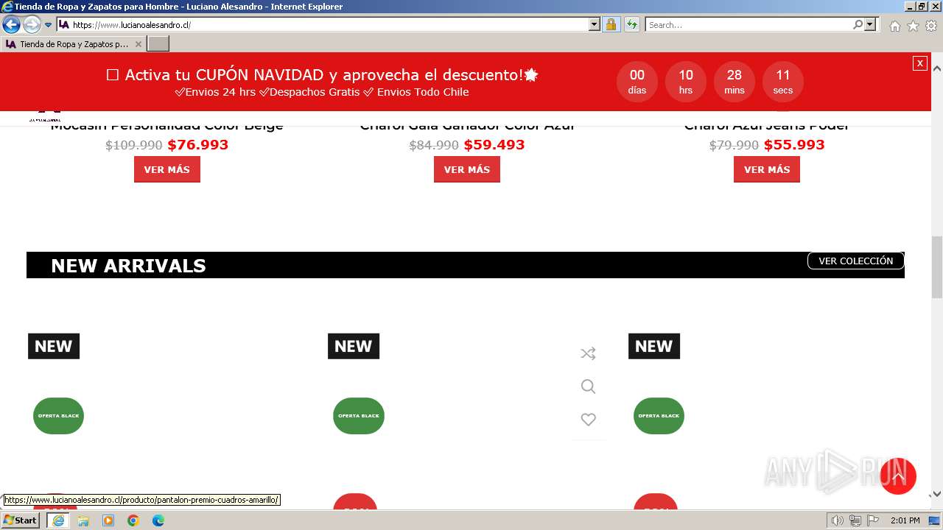Click OFERTA BLACK badge on first product

click(59, 416)
